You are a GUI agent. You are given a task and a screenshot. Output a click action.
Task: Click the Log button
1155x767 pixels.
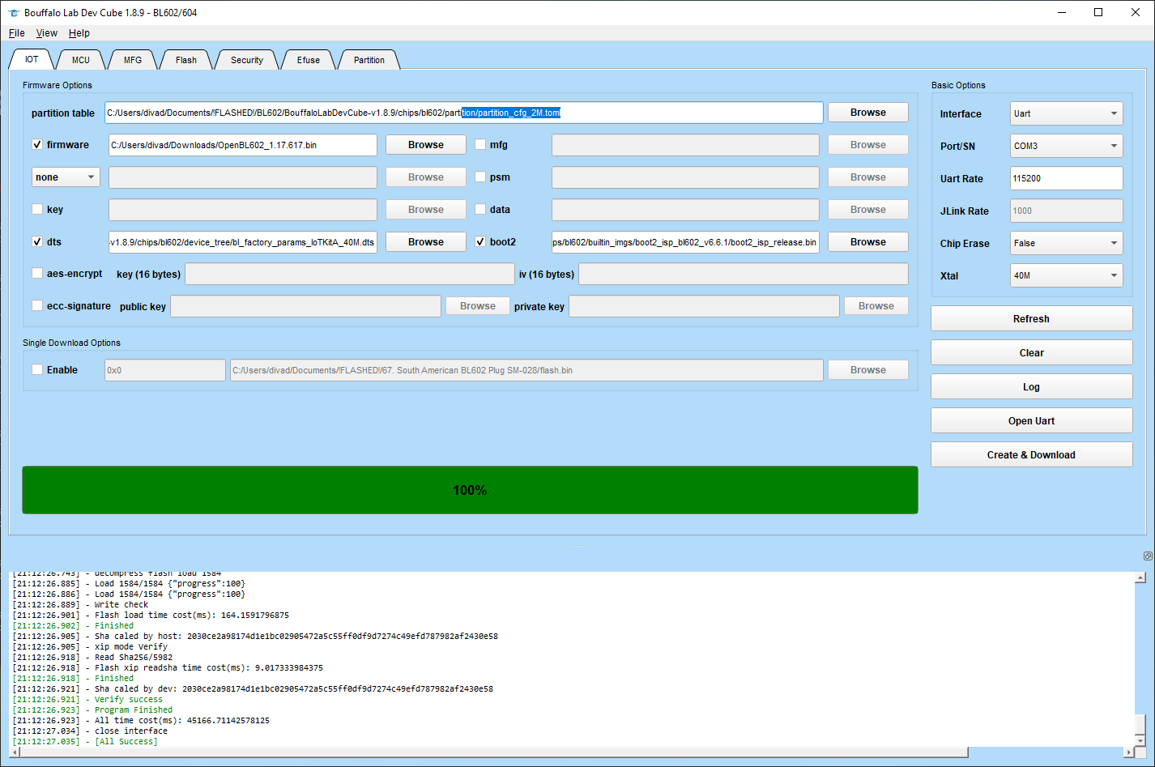[1031, 387]
